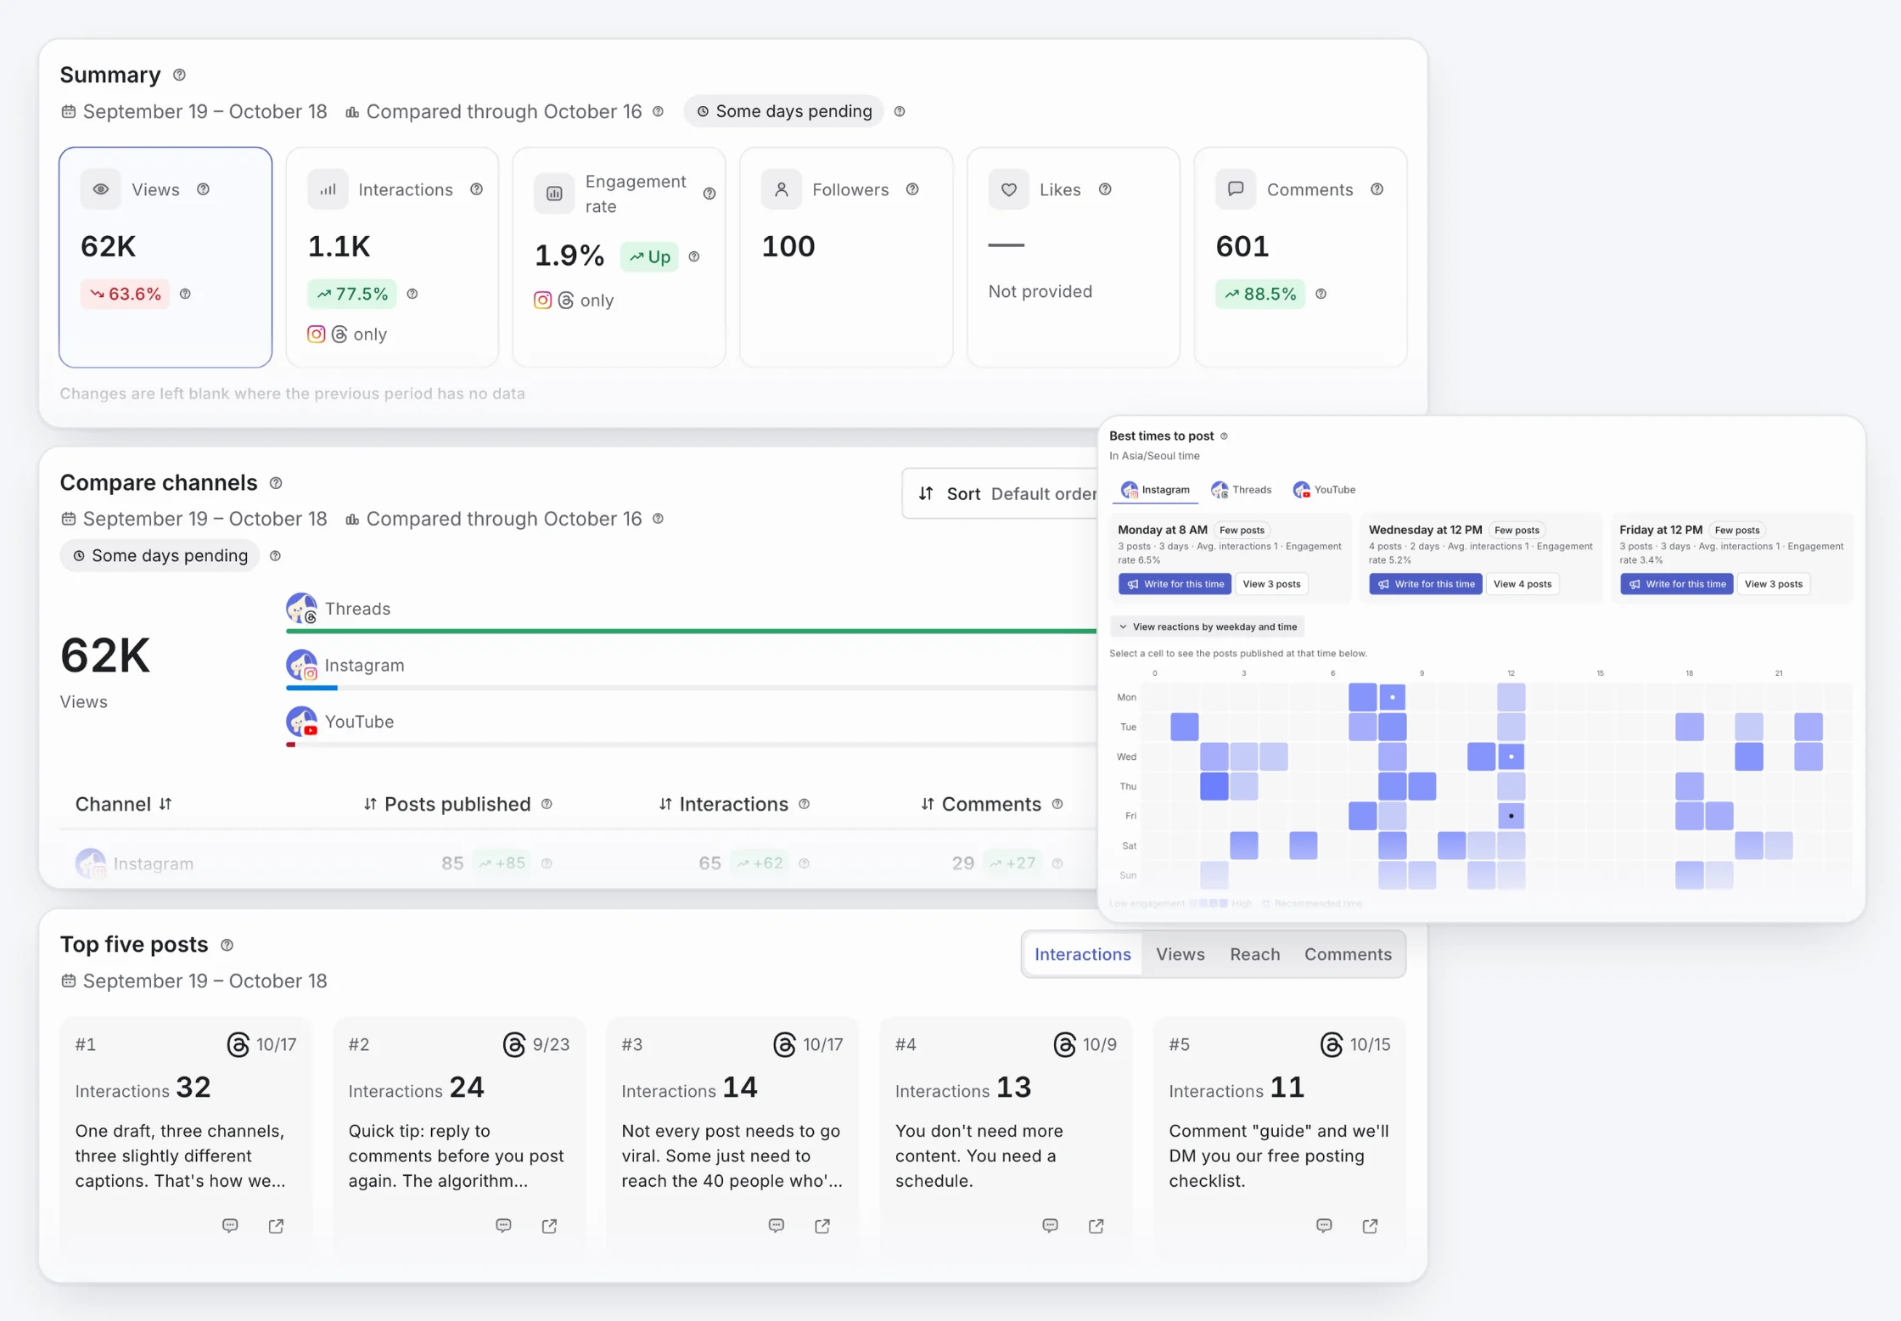Click the help icon next to Likes
This screenshot has height=1321, width=1901.
[1105, 189]
